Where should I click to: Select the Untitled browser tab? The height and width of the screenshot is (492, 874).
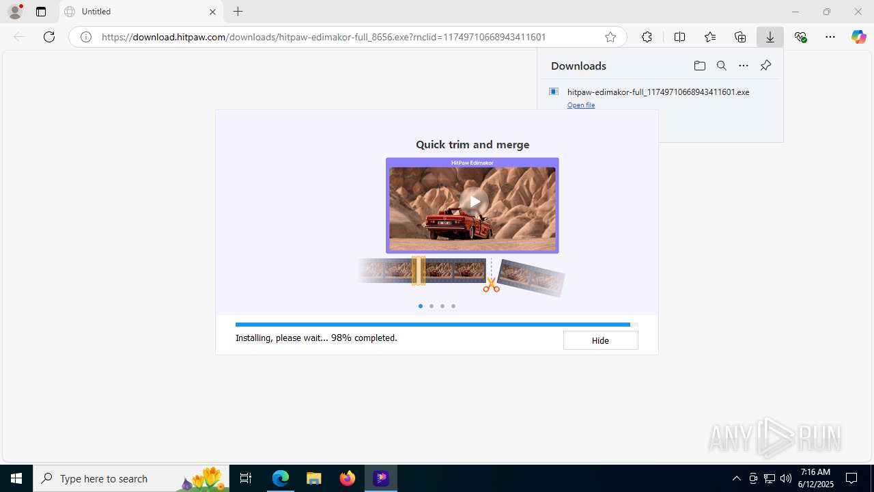click(x=141, y=12)
